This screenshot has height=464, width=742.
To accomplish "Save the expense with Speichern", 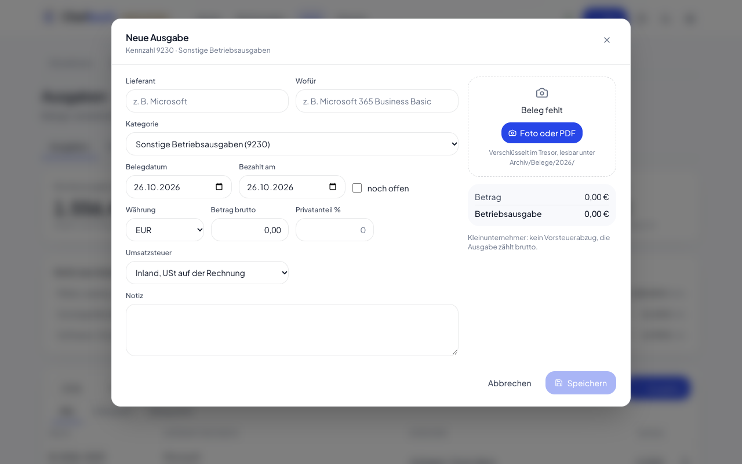I will point(581,383).
